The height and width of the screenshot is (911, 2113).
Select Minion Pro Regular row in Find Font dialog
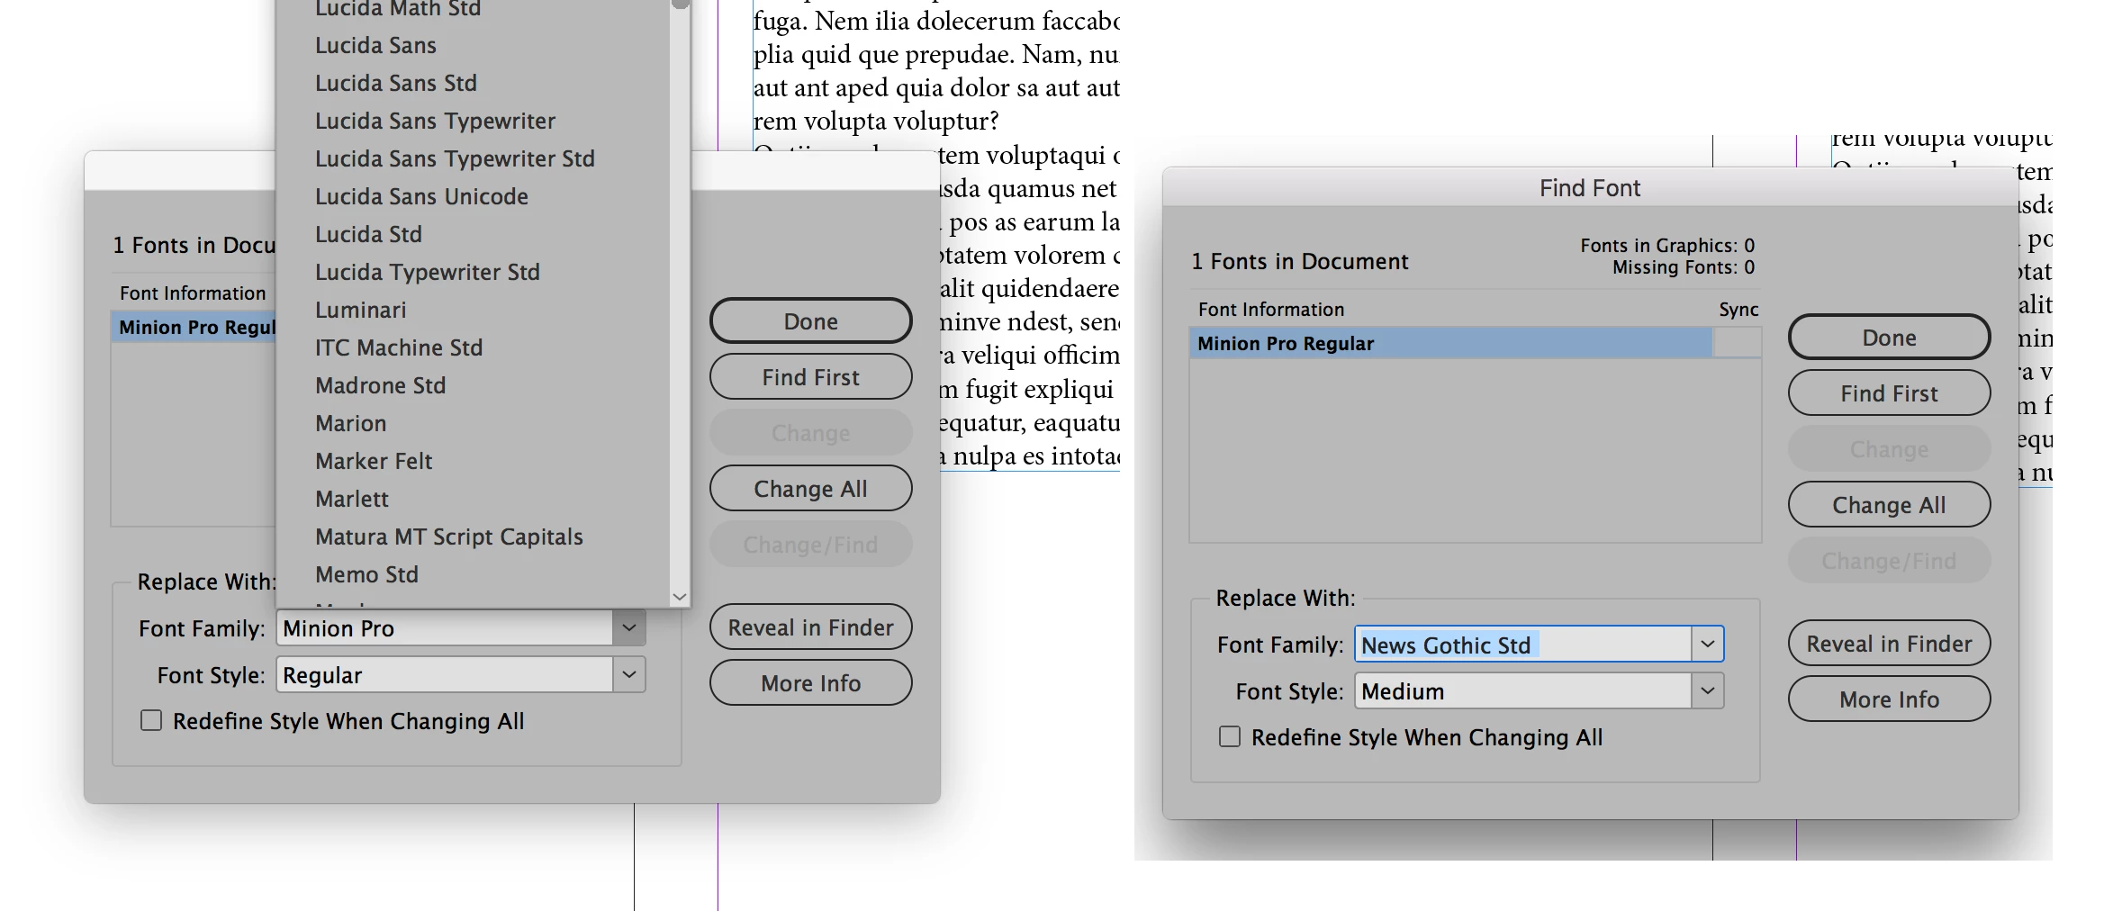[1450, 343]
